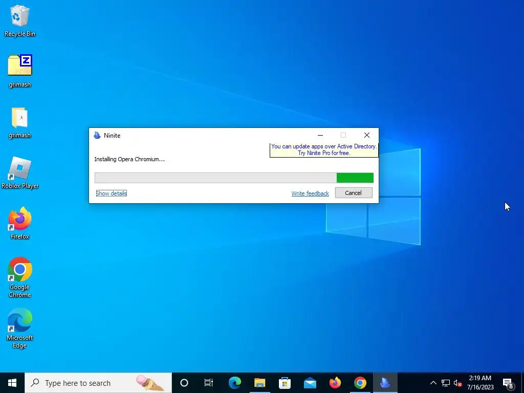This screenshot has width=524, height=393.
Task: Open network status tray icon
Action: pos(446,383)
